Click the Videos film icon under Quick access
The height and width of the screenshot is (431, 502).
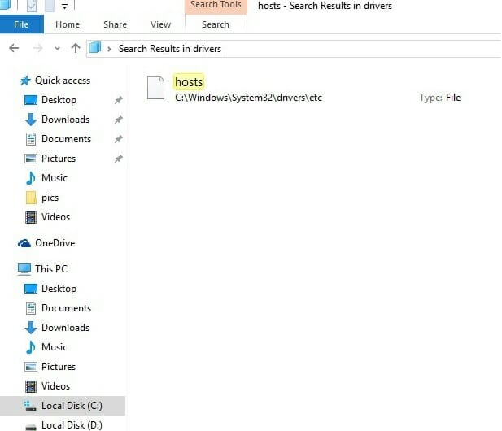coord(31,217)
